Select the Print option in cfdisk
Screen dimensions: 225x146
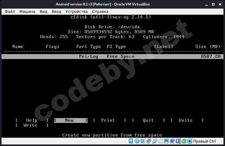point(109,120)
